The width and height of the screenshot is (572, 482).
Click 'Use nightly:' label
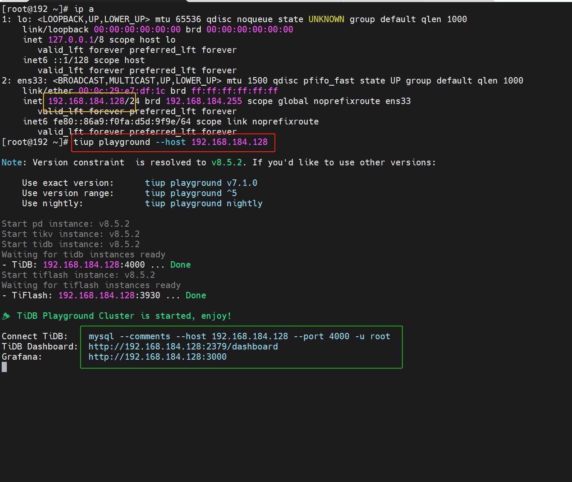coord(53,203)
